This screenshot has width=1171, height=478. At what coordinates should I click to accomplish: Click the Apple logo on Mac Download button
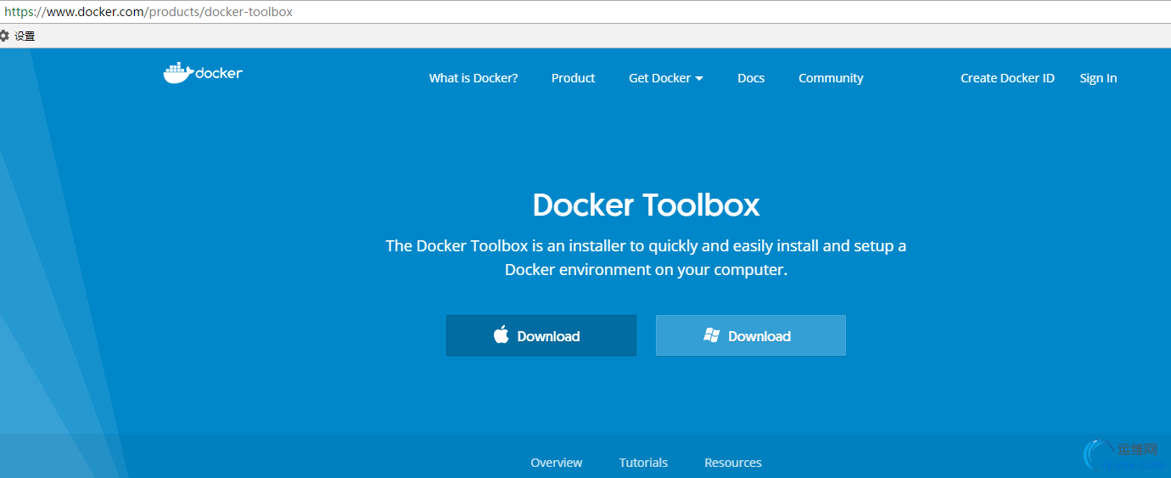point(501,335)
